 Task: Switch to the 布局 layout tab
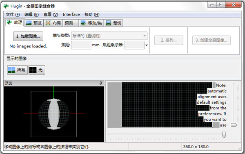point(53,23)
